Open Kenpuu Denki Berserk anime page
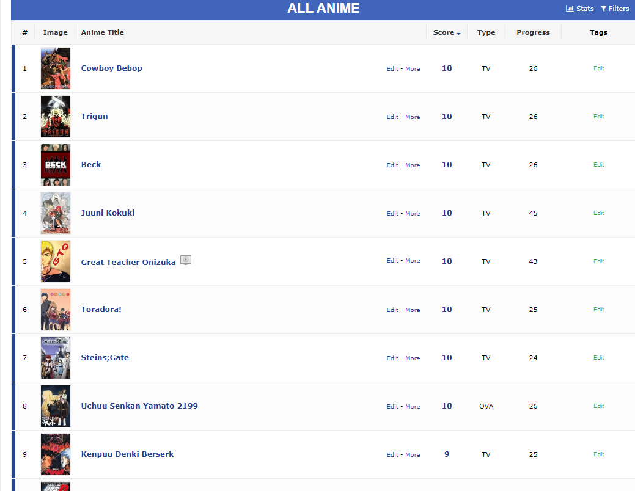The width and height of the screenshot is (635, 491). [x=127, y=454]
